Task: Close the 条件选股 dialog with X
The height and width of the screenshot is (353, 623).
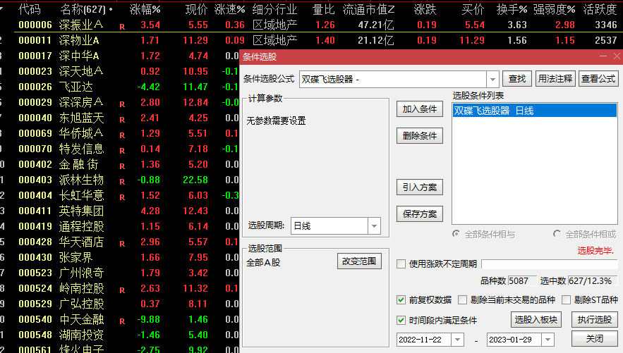Action: click(617, 56)
